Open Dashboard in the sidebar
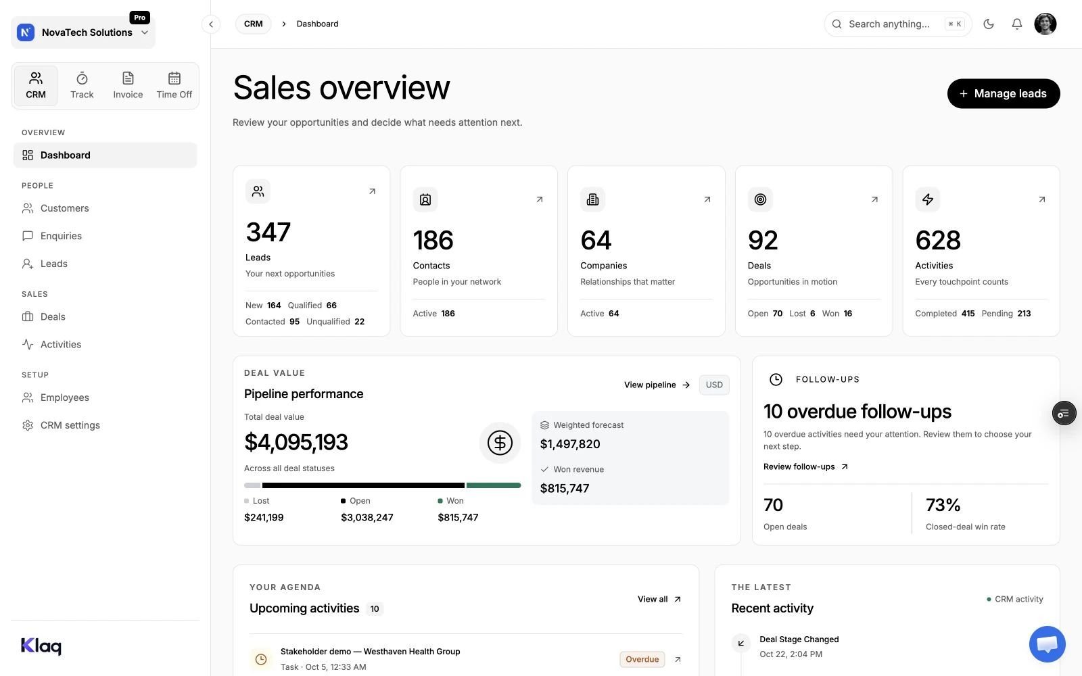Image resolution: width=1082 pixels, height=676 pixels. [105, 155]
